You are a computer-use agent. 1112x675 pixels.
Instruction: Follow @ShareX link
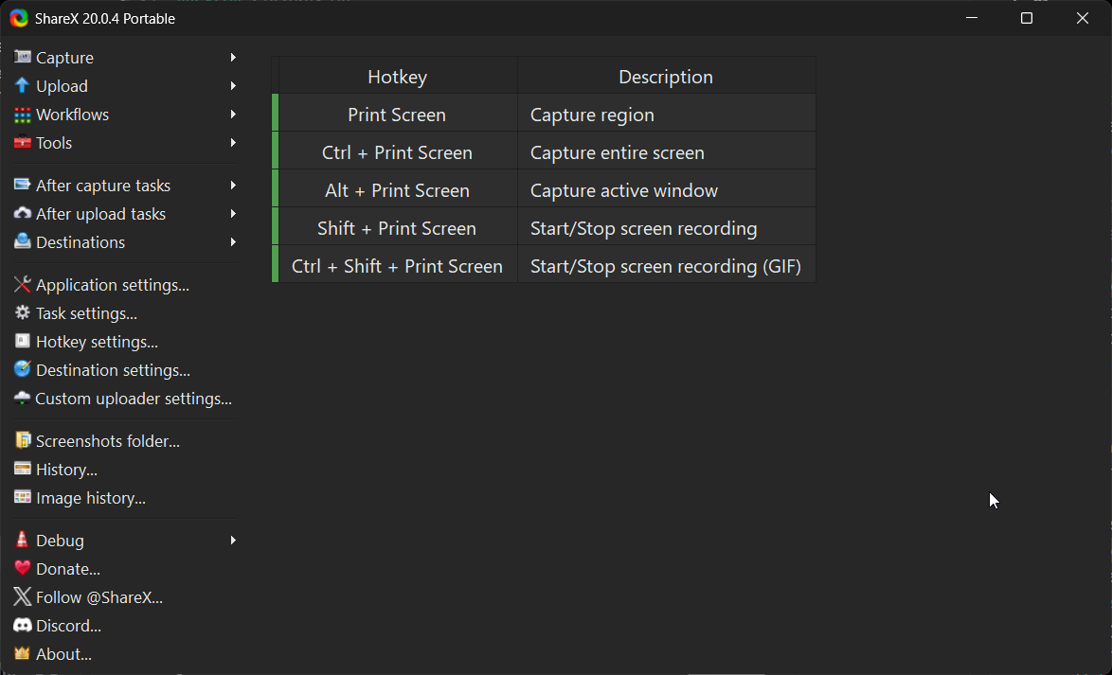pyautogui.click(x=126, y=596)
